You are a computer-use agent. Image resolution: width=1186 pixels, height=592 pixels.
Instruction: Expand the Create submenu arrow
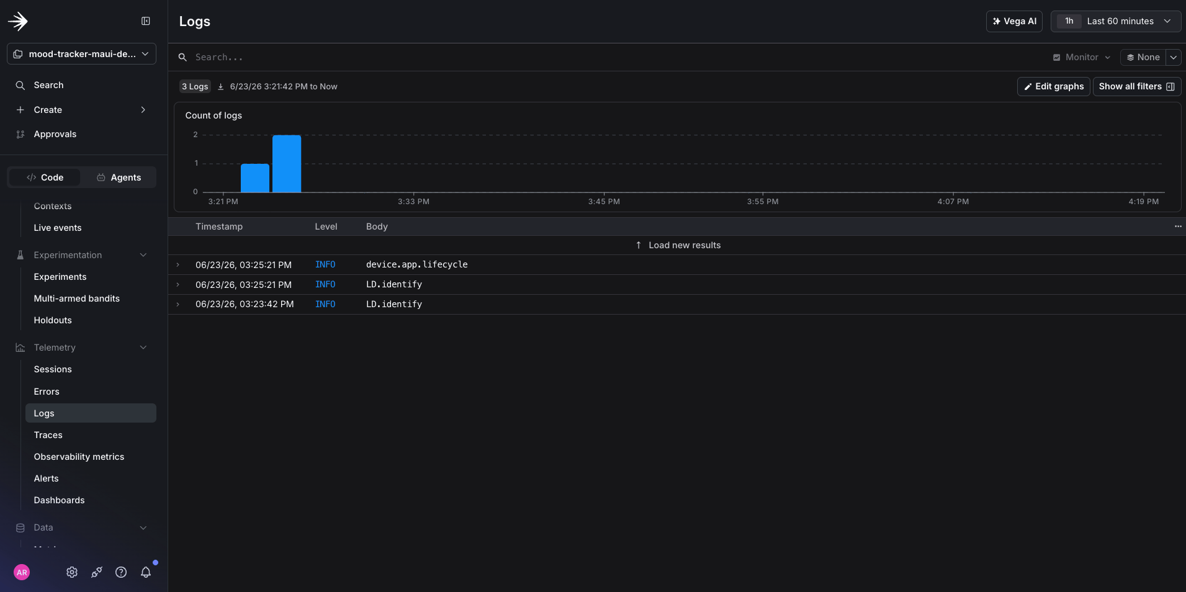(x=143, y=110)
